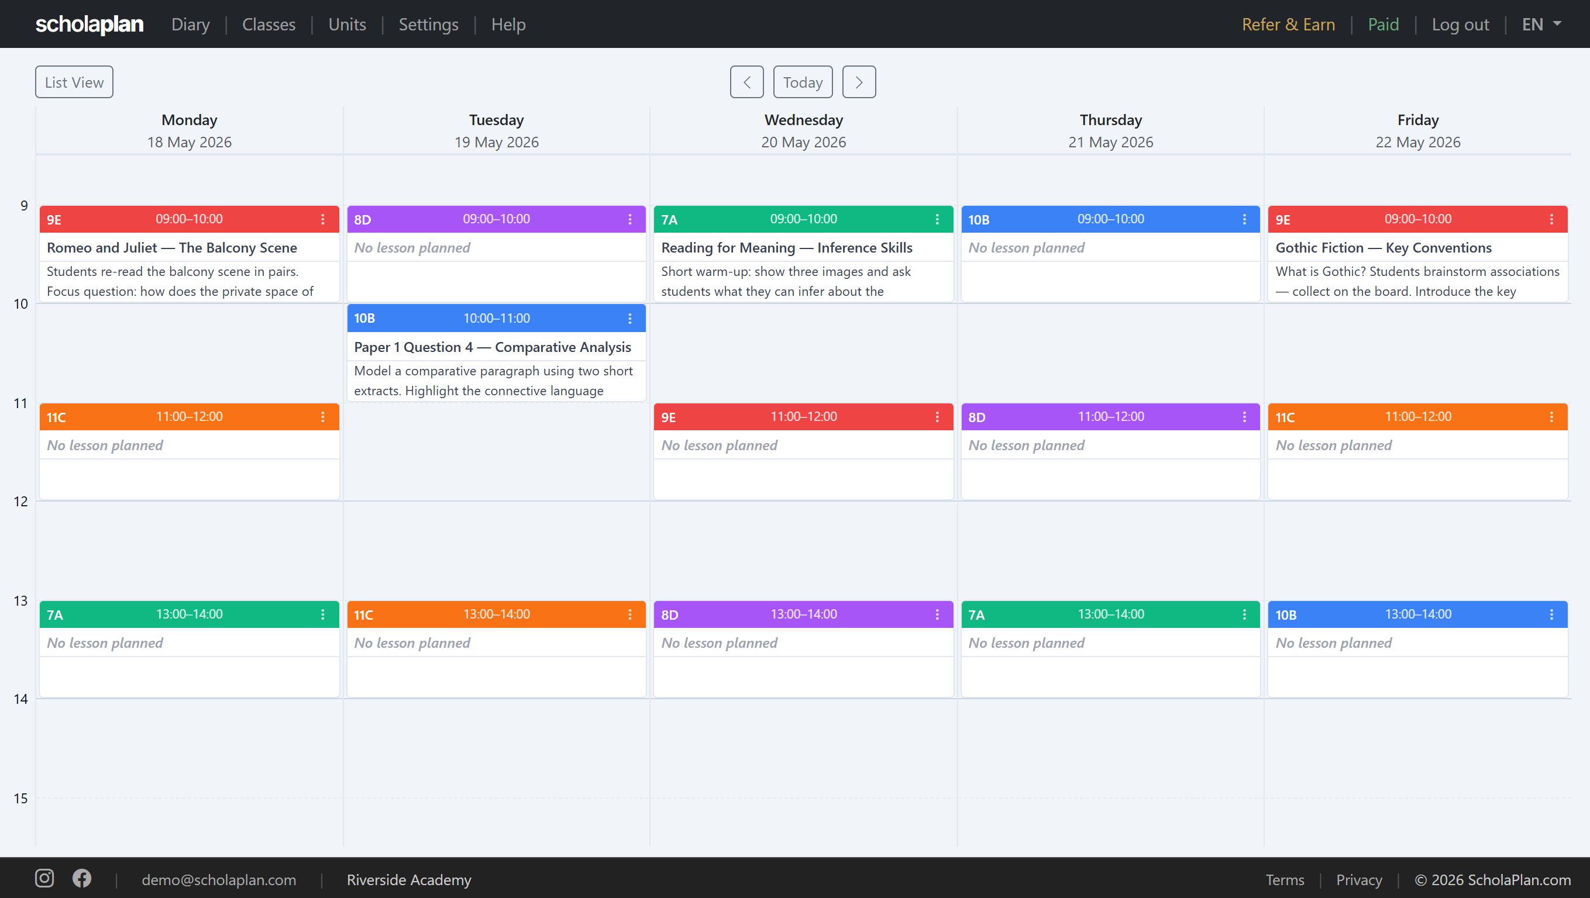Viewport: 1590px width, 898px height.
Task: Click the Refer & Earn link
Action: (1288, 24)
